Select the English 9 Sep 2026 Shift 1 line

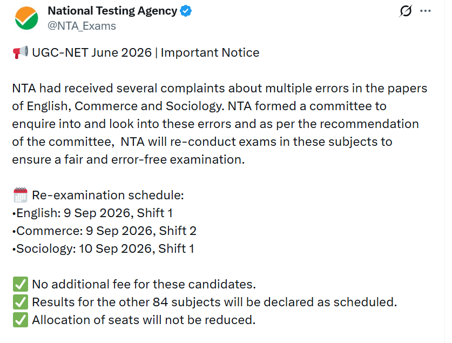tap(92, 213)
